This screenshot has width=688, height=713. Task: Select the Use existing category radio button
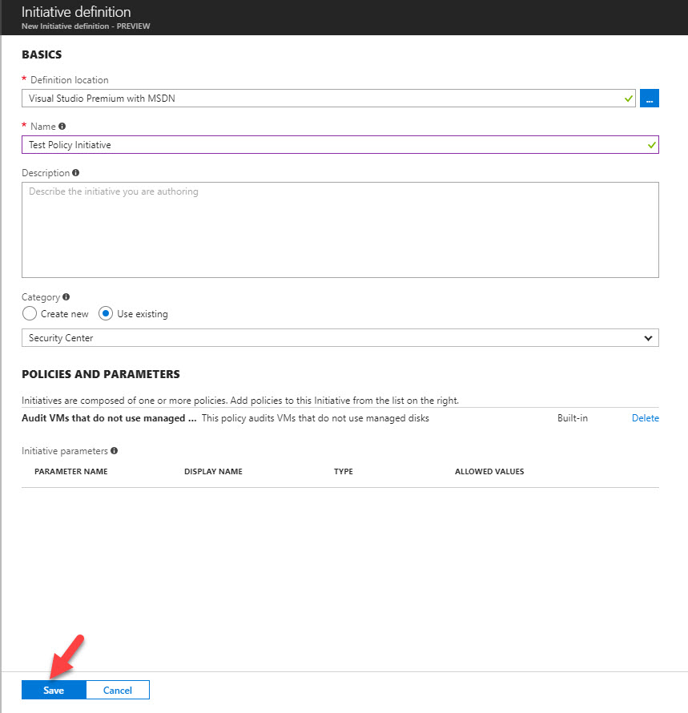(x=106, y=314)
